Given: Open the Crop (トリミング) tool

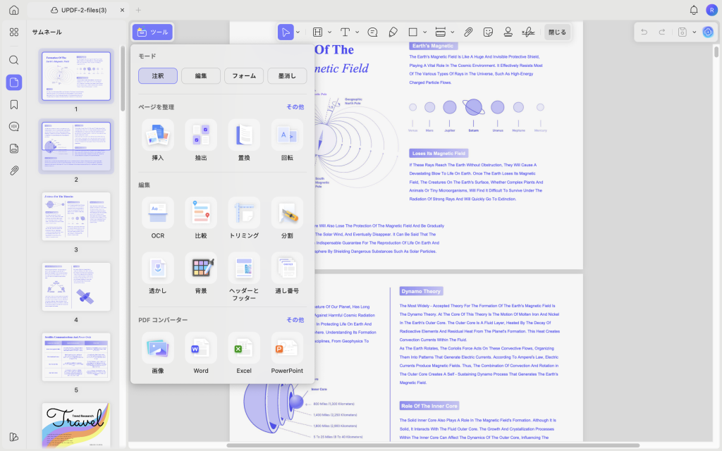Looking at the screenshot, I should pos(244,213).
